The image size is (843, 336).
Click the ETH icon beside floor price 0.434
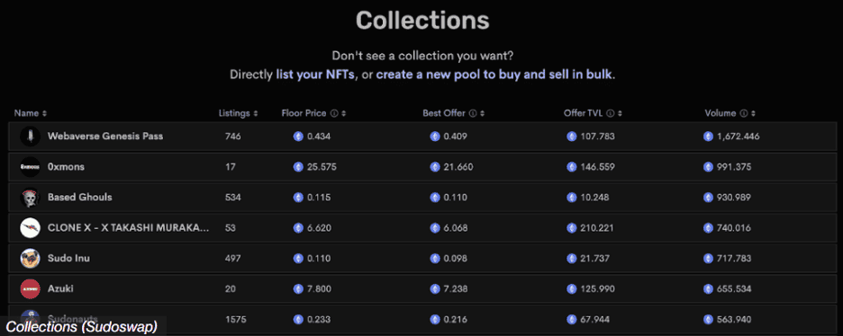coord(298,137)
